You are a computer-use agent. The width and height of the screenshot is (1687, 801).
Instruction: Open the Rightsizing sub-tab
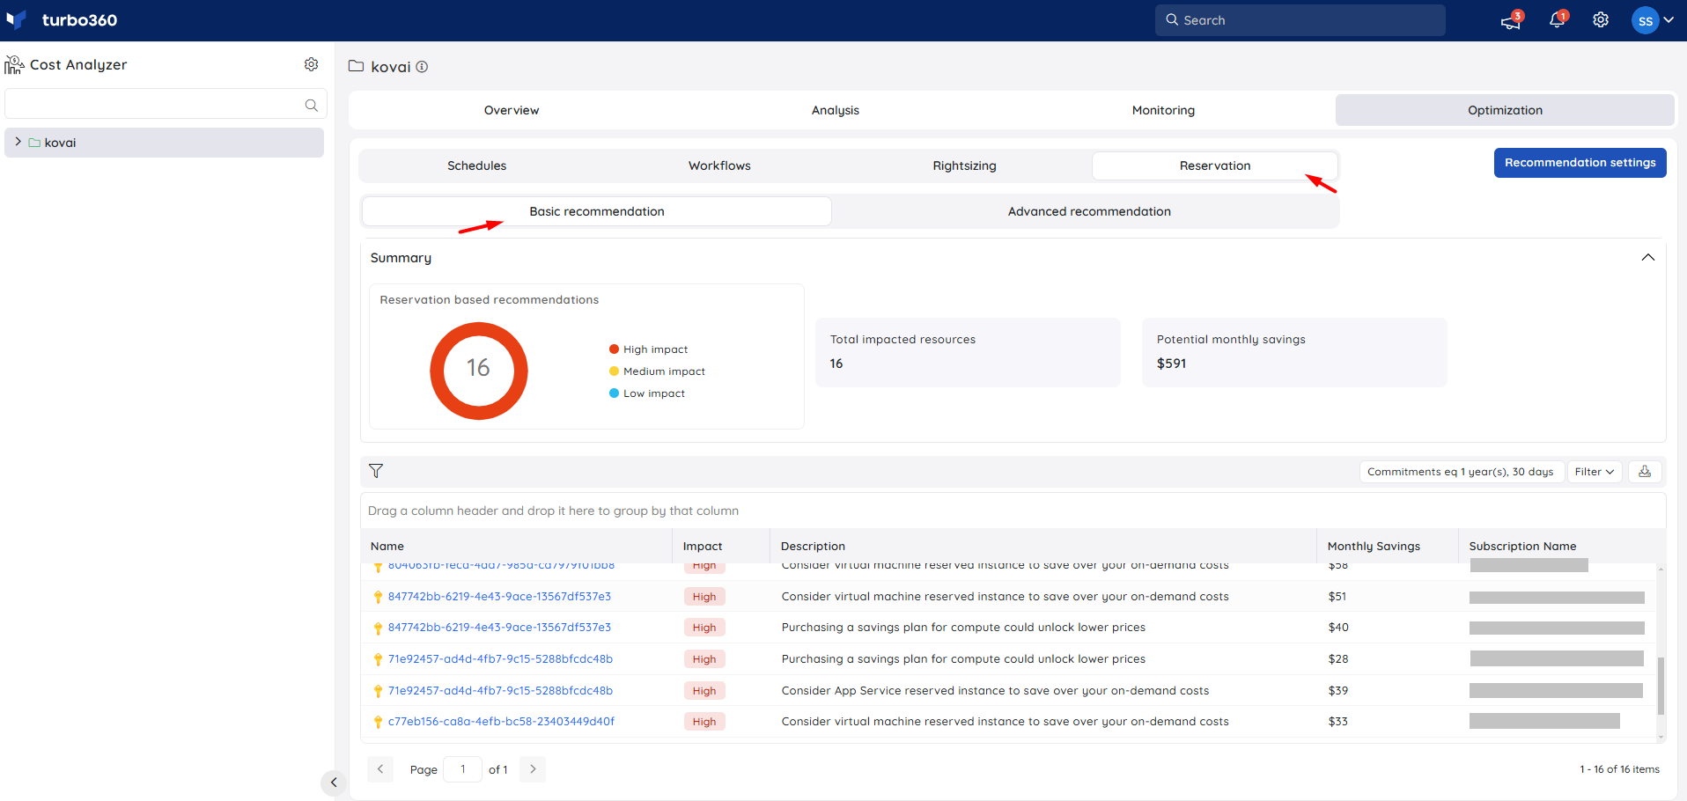(x=964, y=165)
